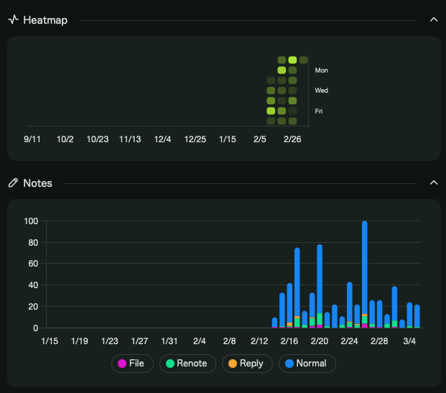
Task: Click the orange Reply color dot
Action: (x=233, y=364)
